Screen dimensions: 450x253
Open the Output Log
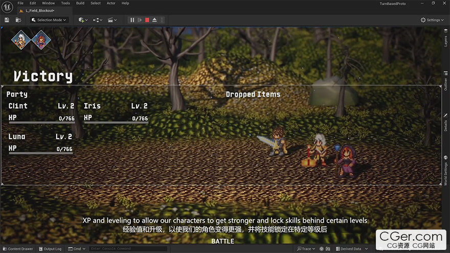(50, 249)
